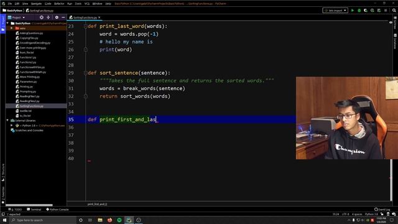
Task: Open Windows Start menu
Action: coord(4,220)
